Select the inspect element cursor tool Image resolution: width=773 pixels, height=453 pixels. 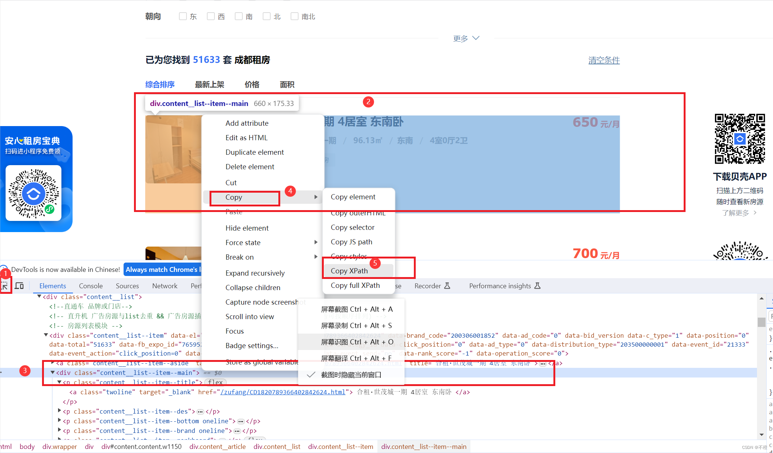coord(5,285)
